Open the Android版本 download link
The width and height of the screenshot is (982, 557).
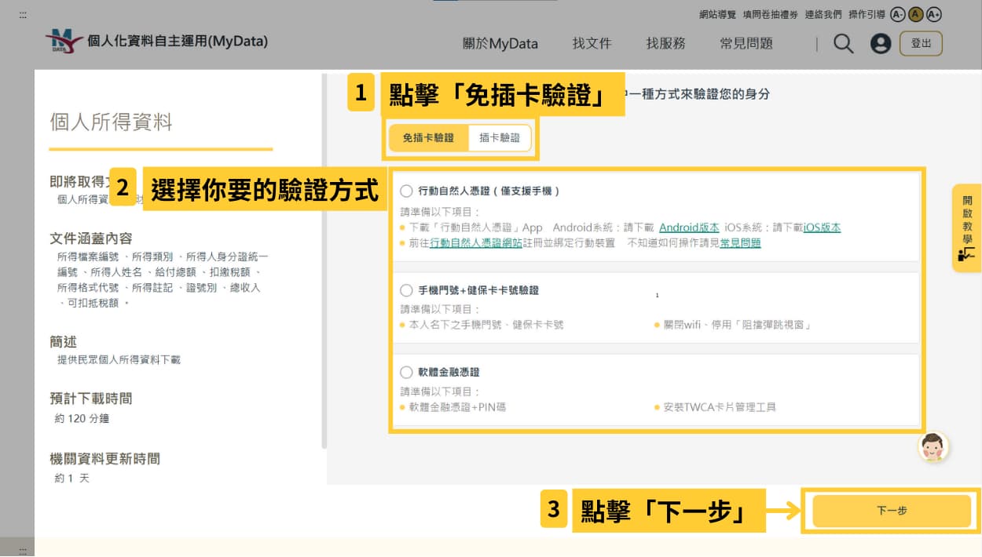[688, 226]
